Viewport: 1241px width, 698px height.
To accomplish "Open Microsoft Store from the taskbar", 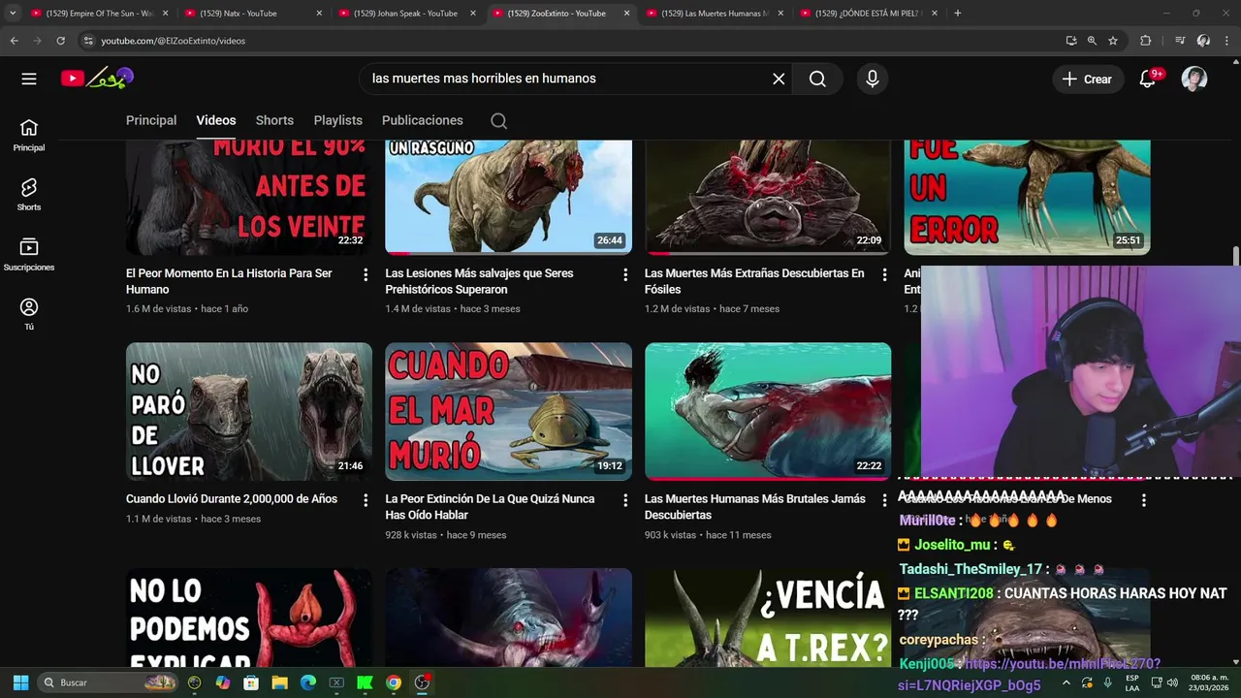I will point(251,682).
